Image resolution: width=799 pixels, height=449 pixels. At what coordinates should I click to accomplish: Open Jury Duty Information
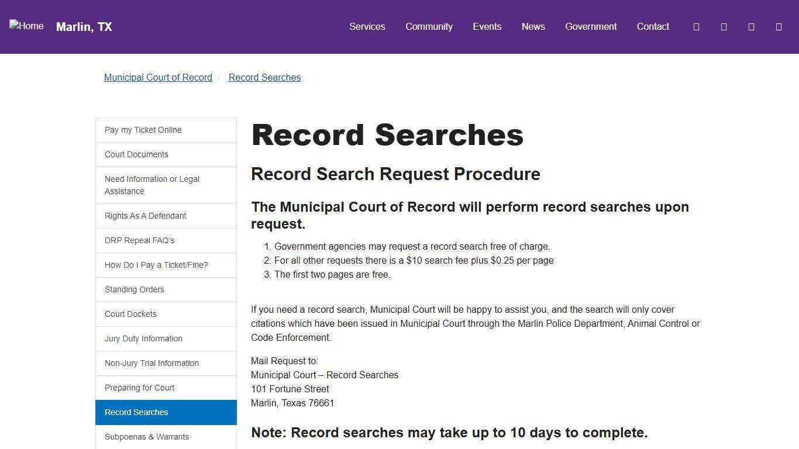[143, 339]
